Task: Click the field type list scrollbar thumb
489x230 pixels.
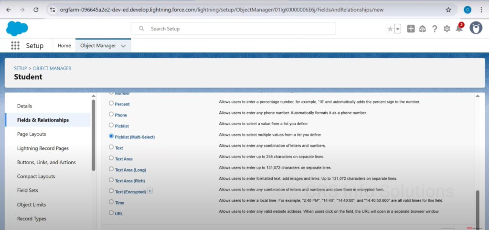Action: (478, 209)
